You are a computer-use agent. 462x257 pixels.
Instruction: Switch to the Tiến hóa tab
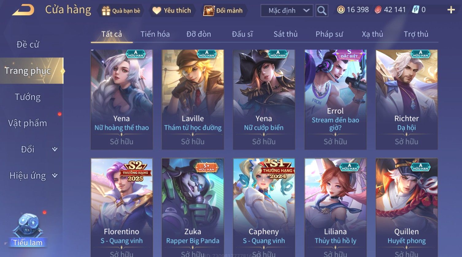tap(155, 34)
